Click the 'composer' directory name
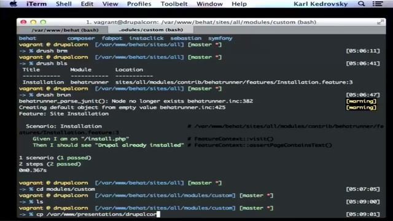The image size is (393, 221). coord(81,38)
